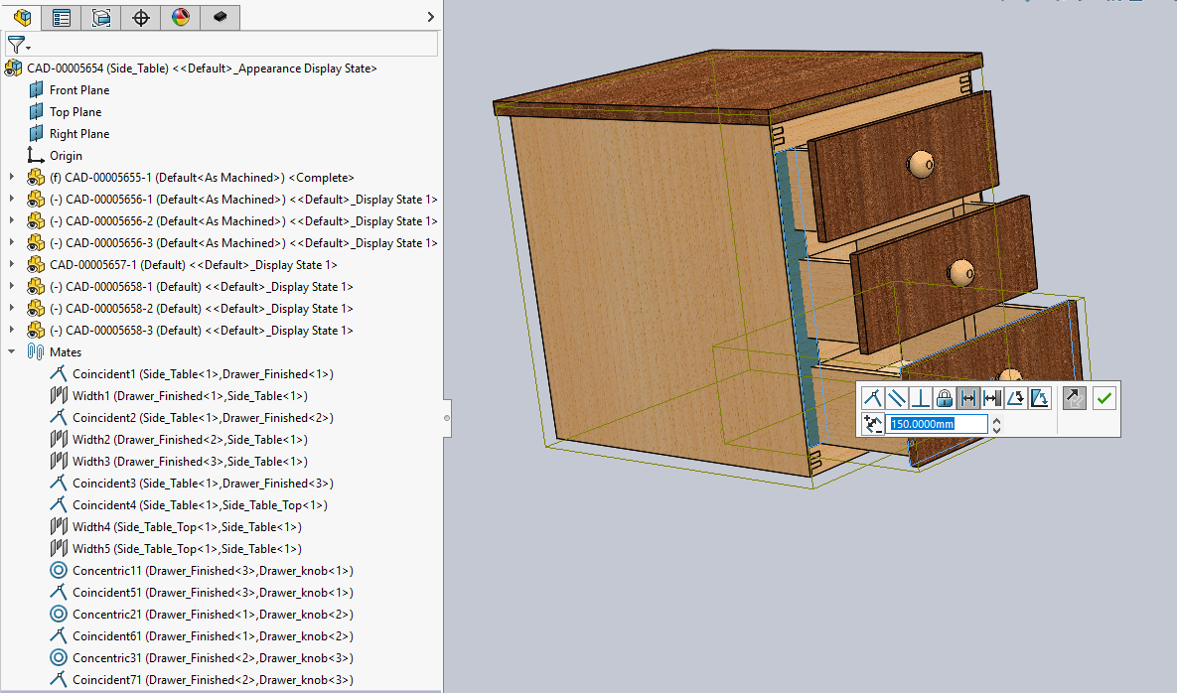Toggle Flip Mate Alignment arrow button
Screen dimensions: 1177x693
coord(1075,398)
